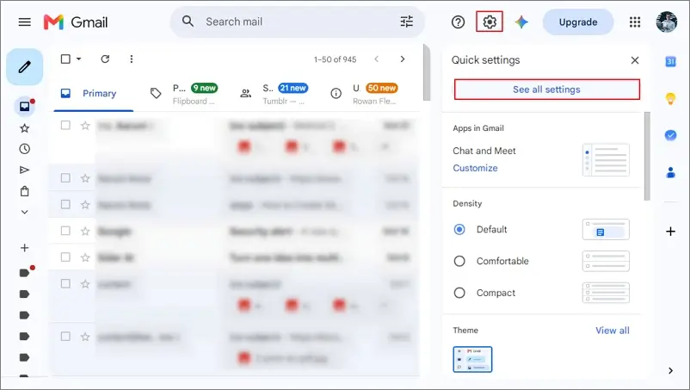Hide the side panel chevron

[670, 371]
